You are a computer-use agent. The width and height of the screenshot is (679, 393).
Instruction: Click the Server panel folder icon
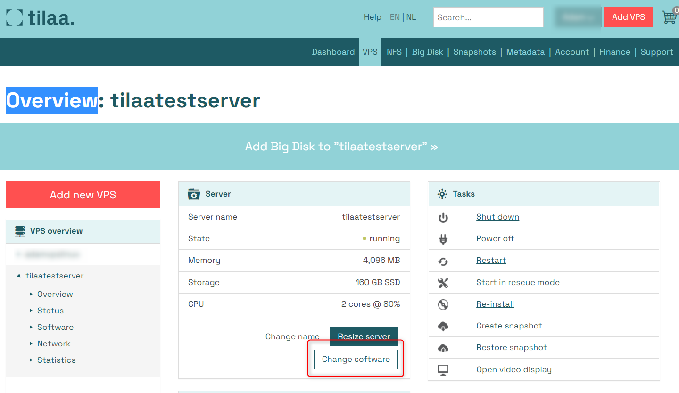[x=193, y=194]
